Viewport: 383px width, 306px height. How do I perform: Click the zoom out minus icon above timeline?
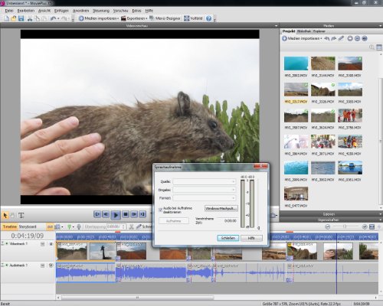(327, 226)
